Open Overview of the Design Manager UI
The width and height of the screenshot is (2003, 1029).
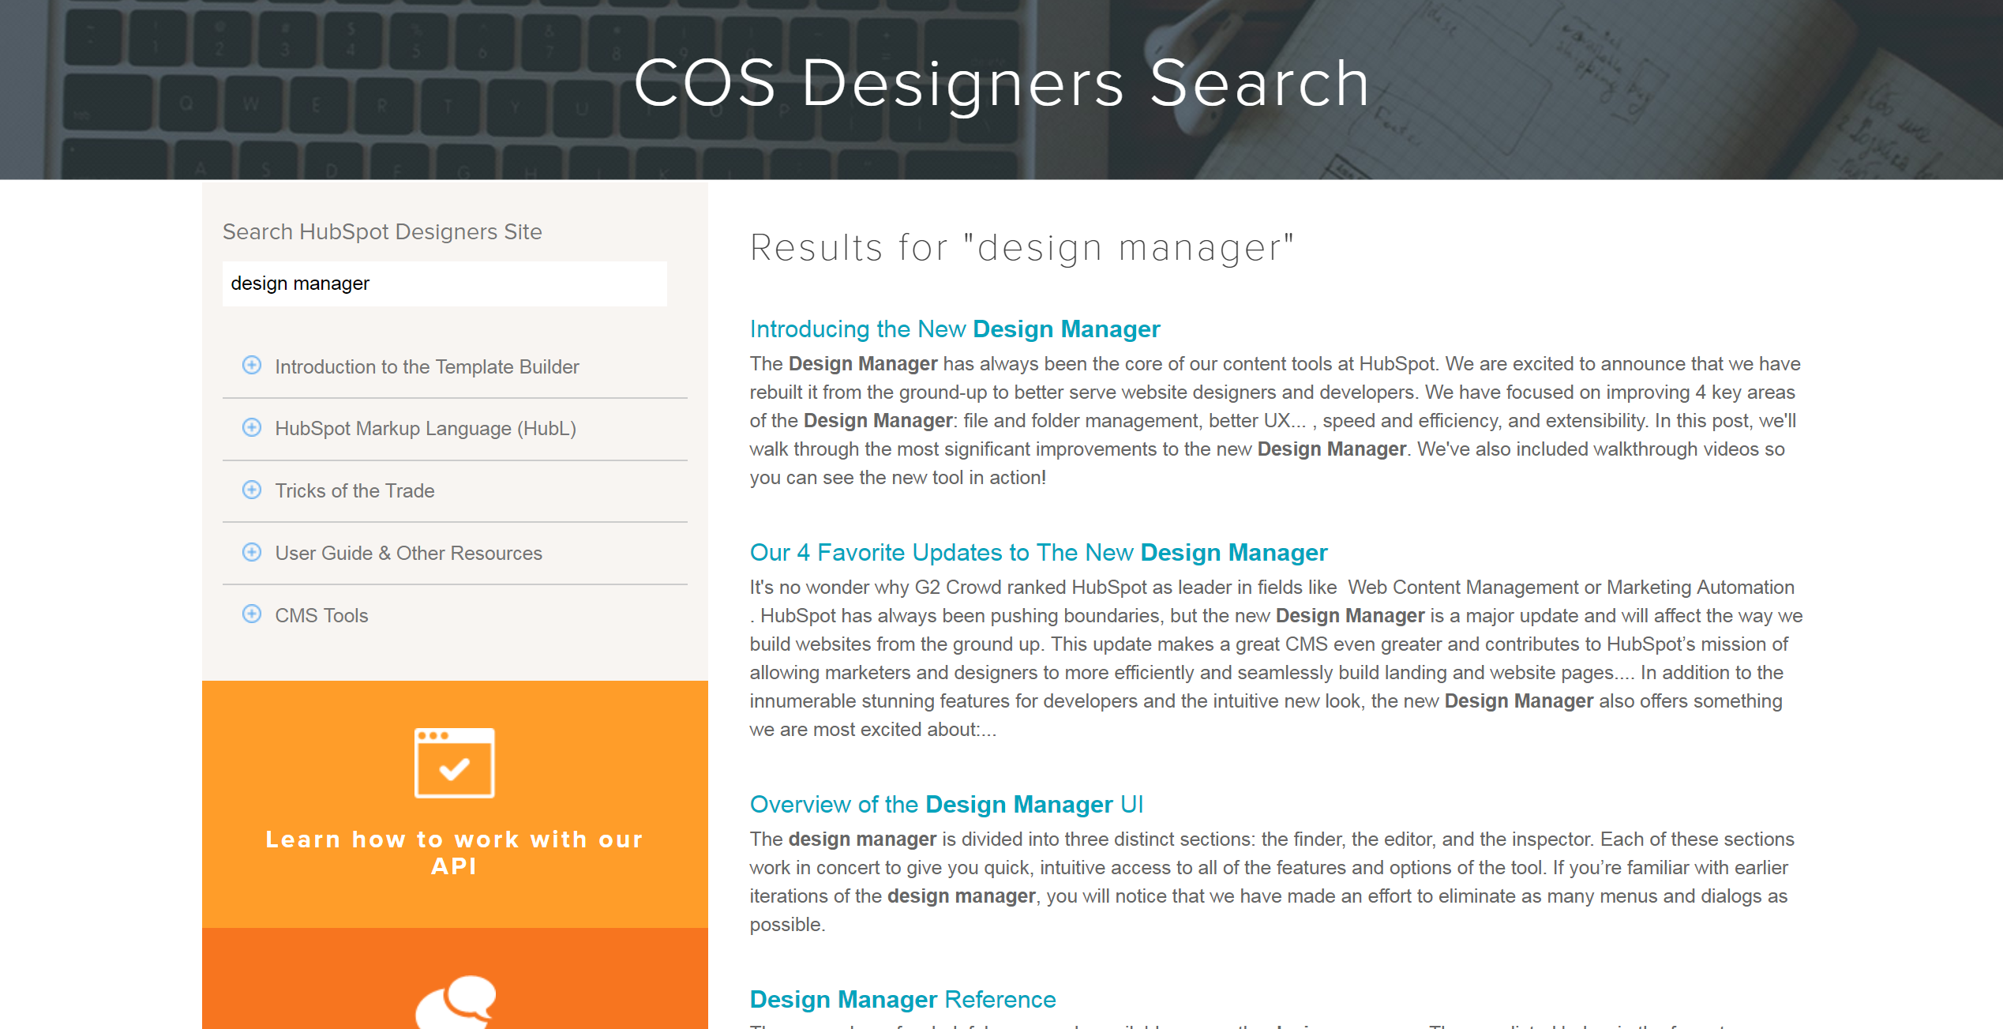click(x=947, y=805)
